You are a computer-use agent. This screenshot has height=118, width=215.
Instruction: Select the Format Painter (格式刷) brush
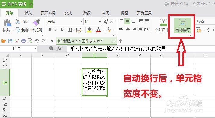click(36, 22)
